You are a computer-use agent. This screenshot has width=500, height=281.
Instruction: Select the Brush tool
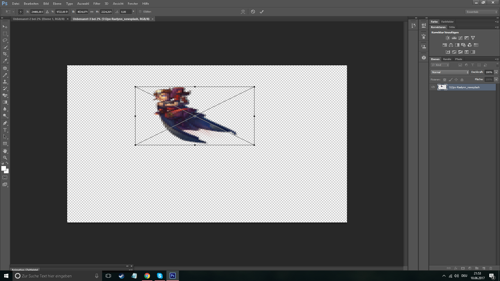click(5, 75)
